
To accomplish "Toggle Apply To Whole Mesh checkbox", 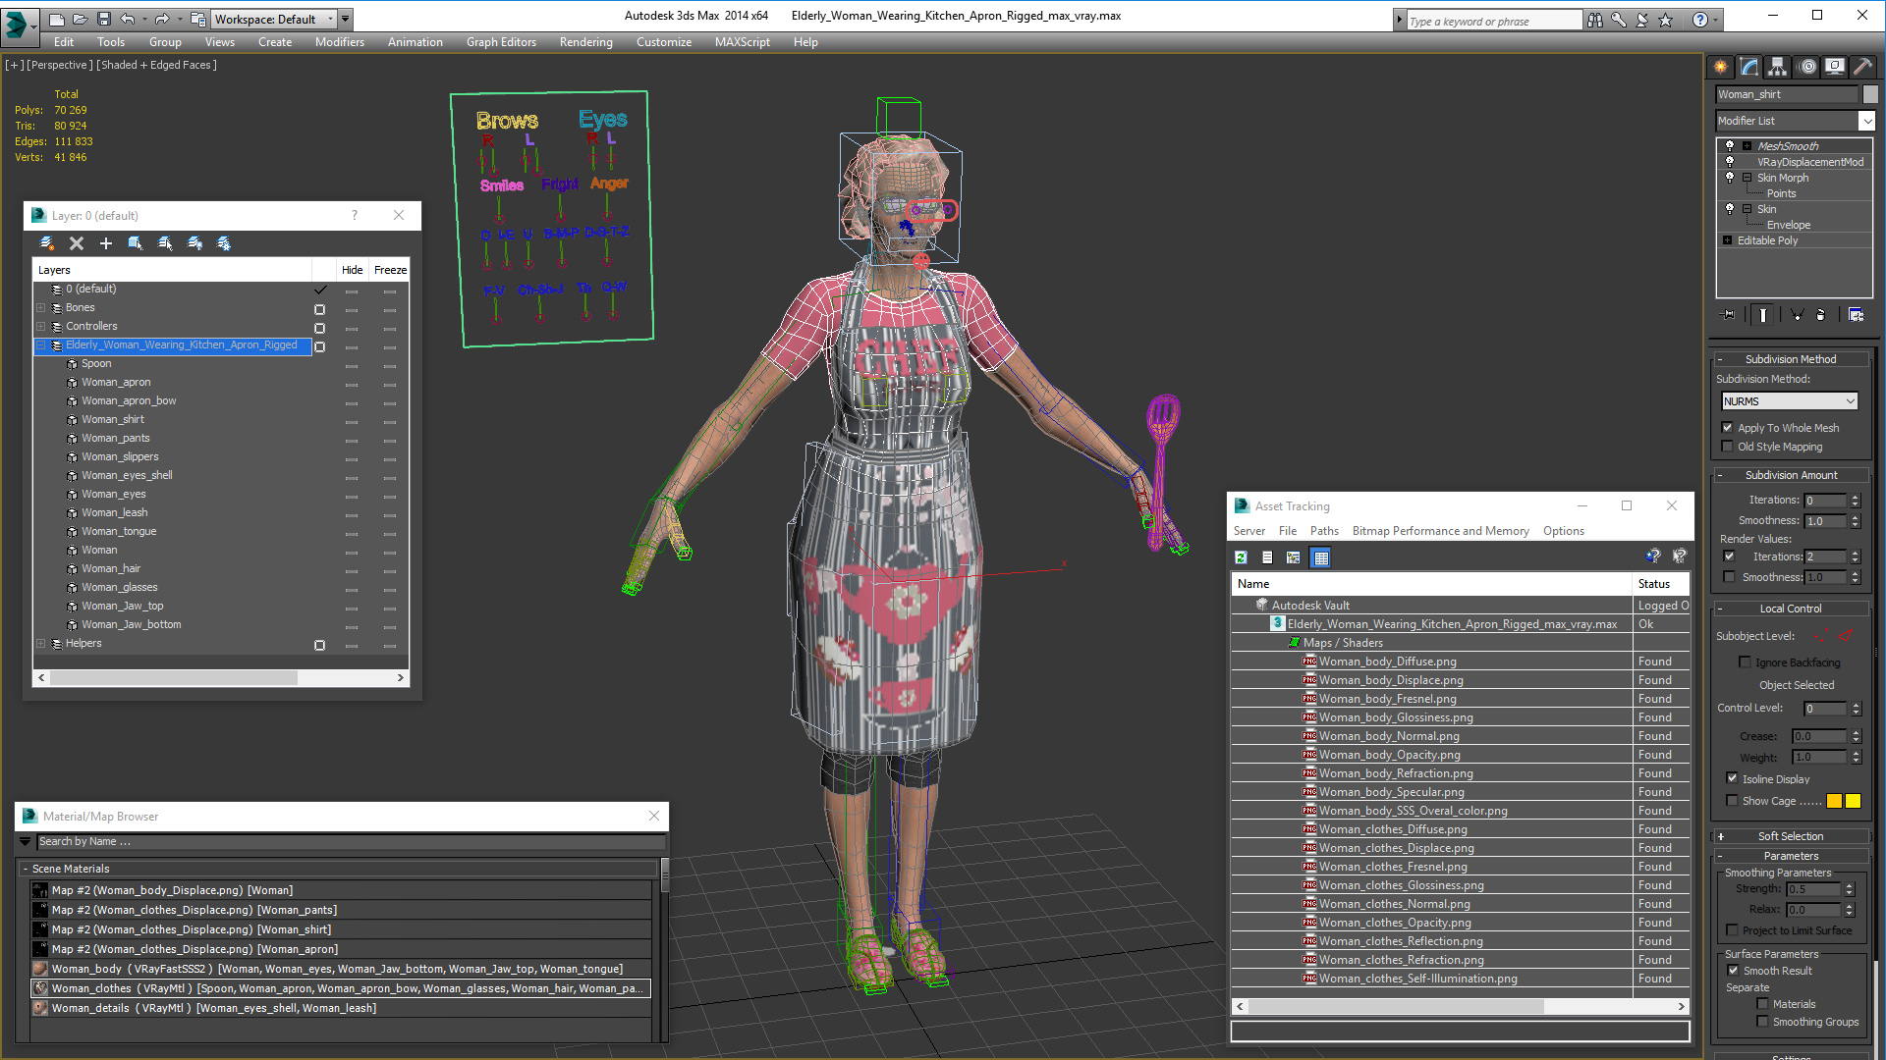I will pyautogui.click(x=1728, y=428).
